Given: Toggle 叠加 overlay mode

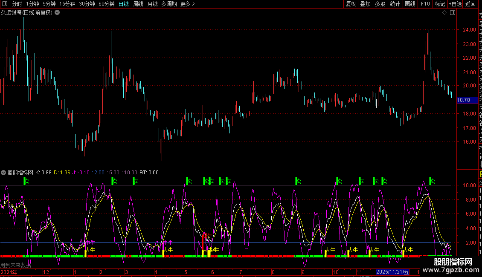Looking at the screenshot, I should tap(365, 4).
